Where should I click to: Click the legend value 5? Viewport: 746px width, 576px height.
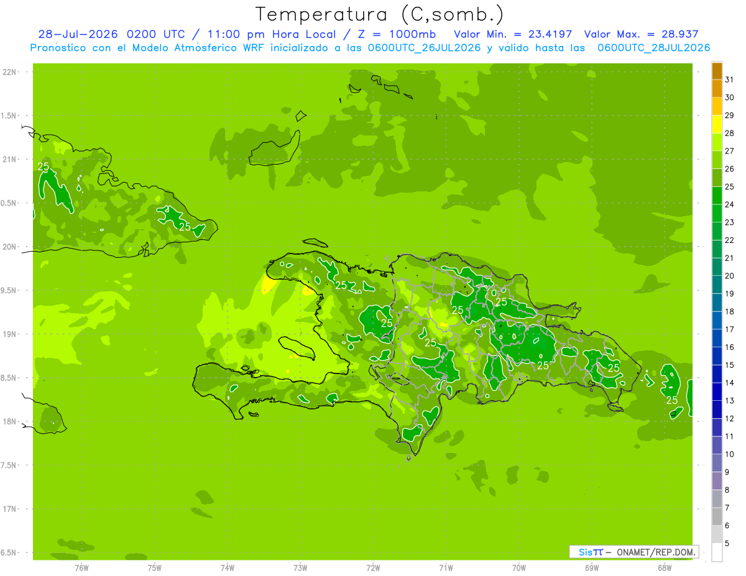point(727,544)
